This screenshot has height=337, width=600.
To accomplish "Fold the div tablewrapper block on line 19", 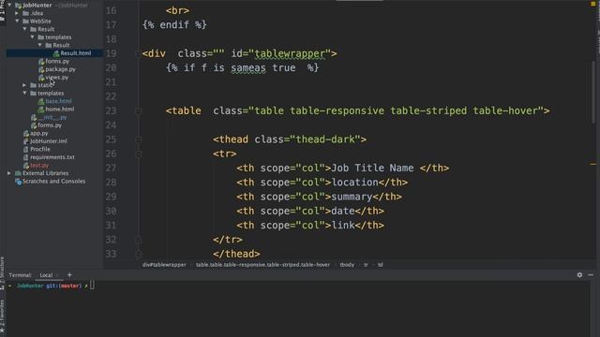I will (138, 54).
